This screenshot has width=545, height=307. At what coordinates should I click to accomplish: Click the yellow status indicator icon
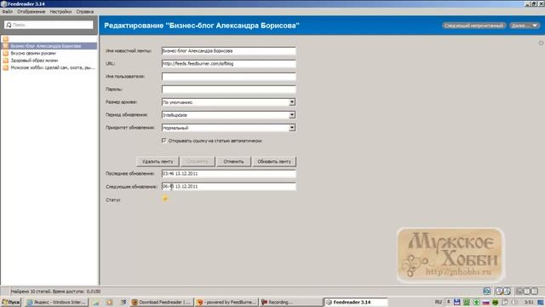(165, 199)
